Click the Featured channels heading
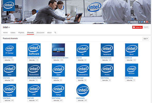Viewport: 152px width, 103px height. click(x=10, y=39)
